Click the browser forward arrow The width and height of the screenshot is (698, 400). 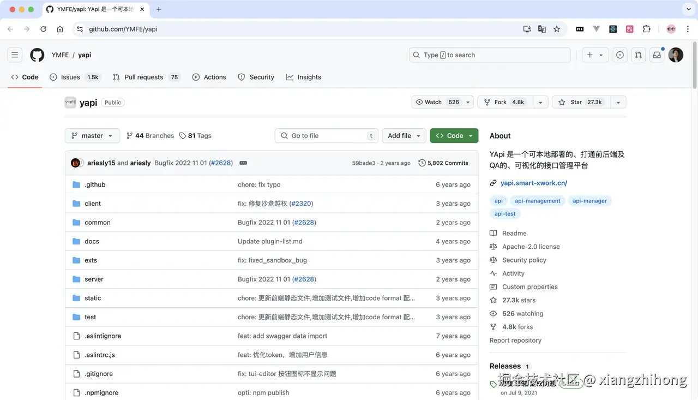(x=27, y=29)
